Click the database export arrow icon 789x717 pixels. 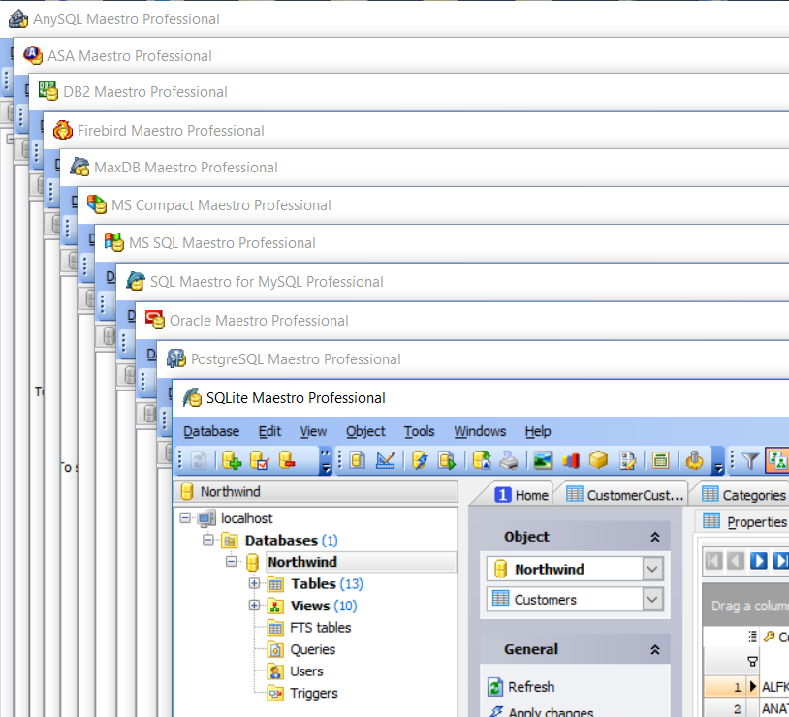[482, 460]
